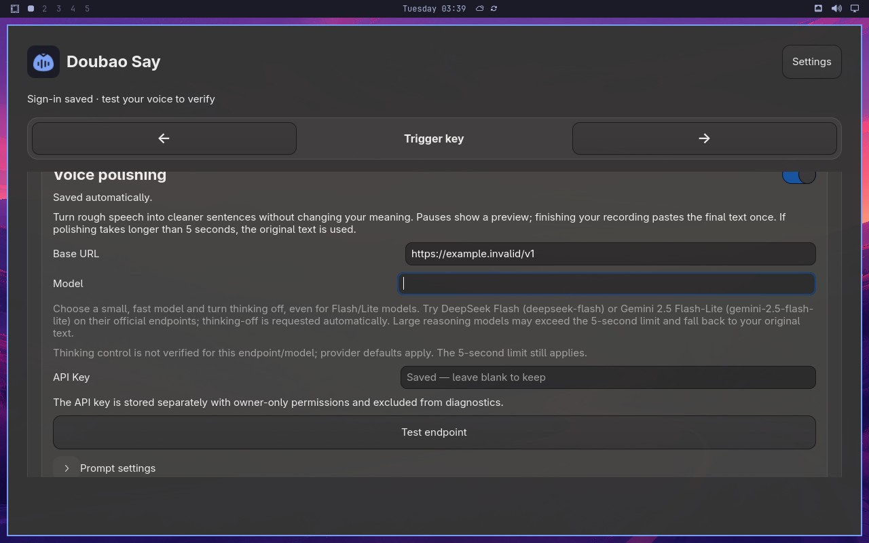Image resolution: width=869 pixels, height=543 pixels.
Task: Open the volume speaker icon
Action: point(836,9)
